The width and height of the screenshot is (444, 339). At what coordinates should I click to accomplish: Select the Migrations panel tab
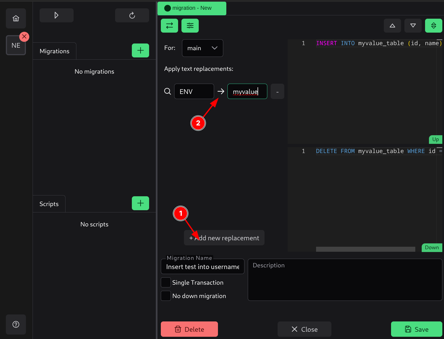(x=55, y=51)
